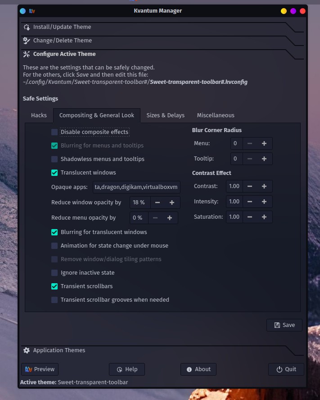Screen dimensions: 320x400
Task: Decrease the Contrast value
Action: tap(250, 186)
